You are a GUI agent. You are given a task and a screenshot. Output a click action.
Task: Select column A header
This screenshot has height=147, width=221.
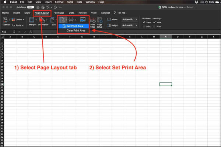click(10, 37)
